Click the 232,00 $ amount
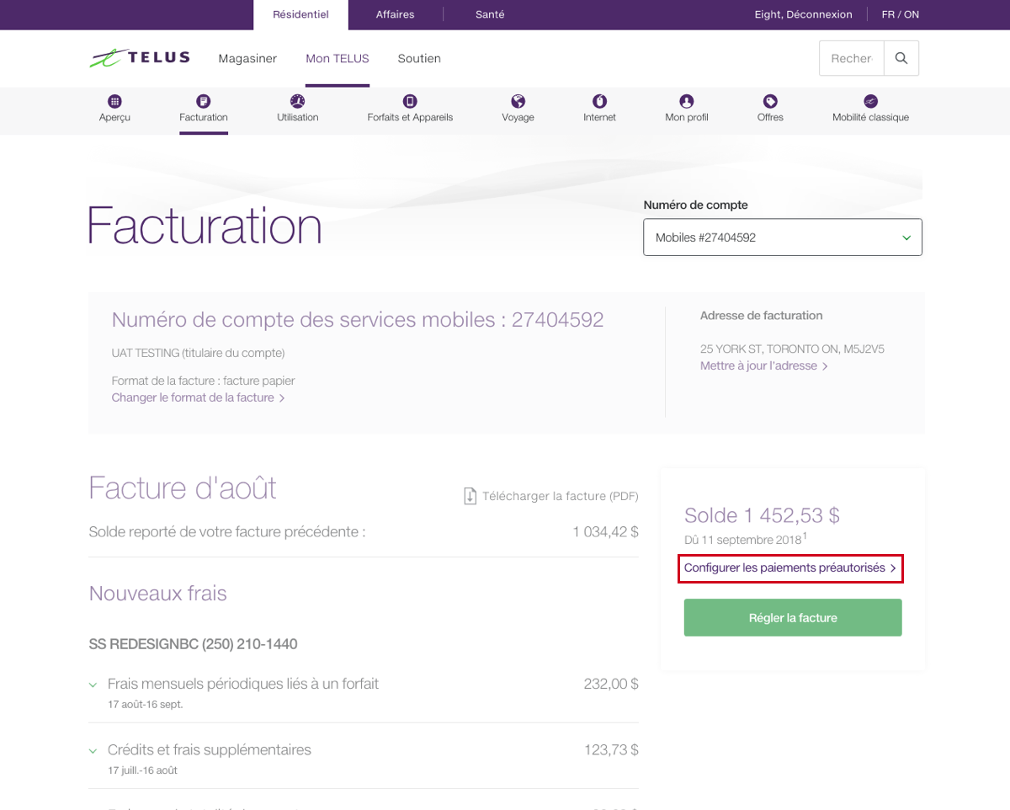 point(611,684)
